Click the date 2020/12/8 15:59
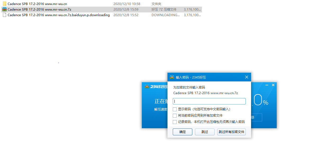 (126, 10)
